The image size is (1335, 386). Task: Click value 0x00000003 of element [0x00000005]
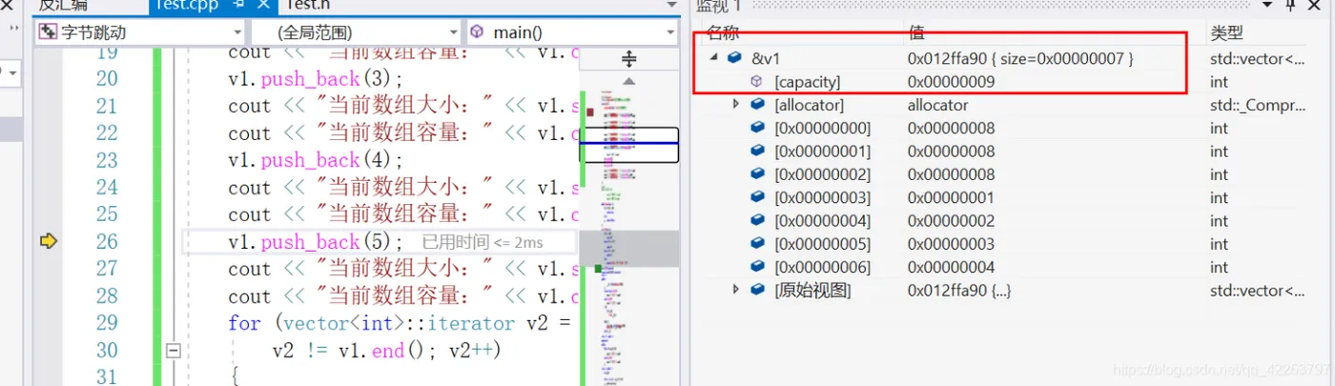point(951,244)
